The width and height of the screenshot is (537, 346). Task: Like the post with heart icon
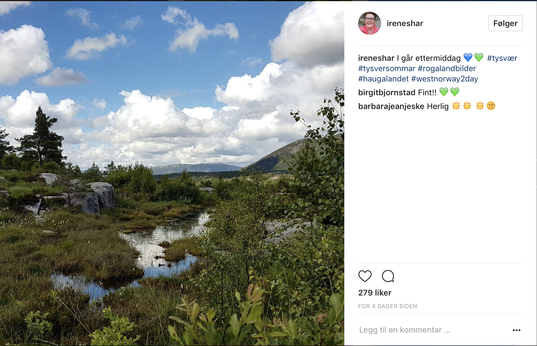coord(365,276)
